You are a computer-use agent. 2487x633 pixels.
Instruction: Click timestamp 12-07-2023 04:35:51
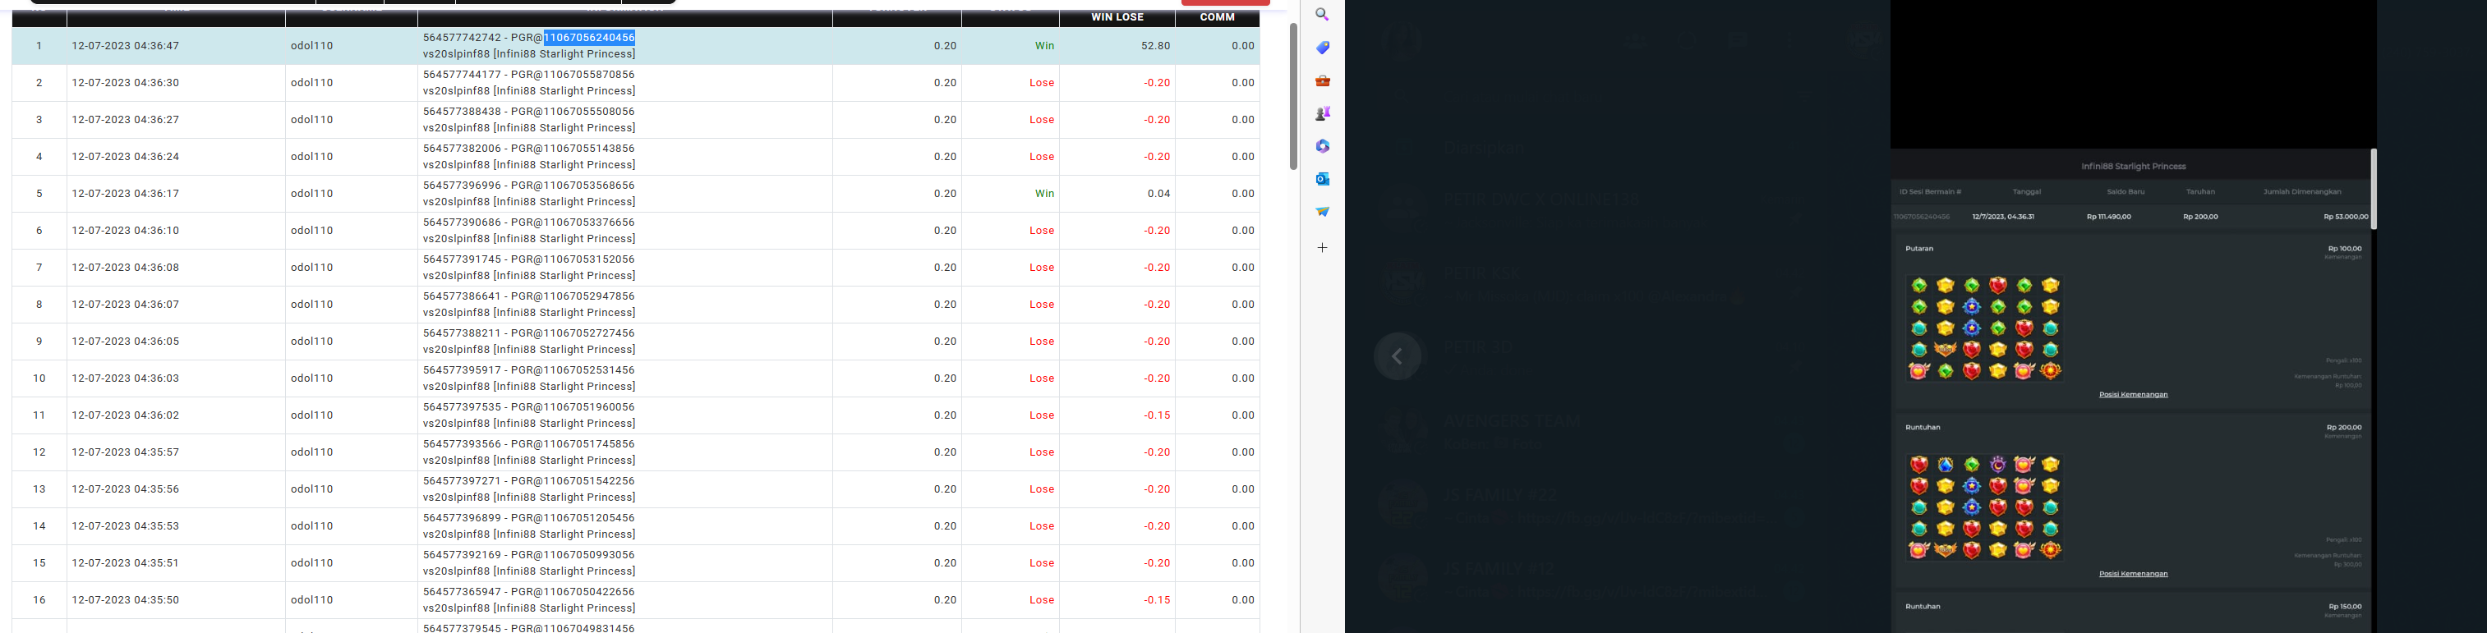click(x=126, y=562)
